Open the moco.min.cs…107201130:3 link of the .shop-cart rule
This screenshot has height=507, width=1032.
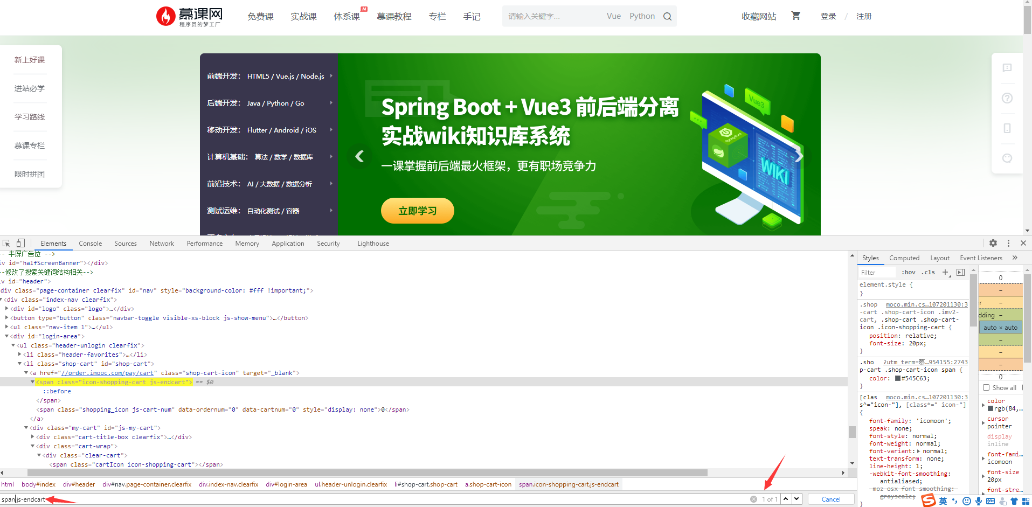coord(927,304)
